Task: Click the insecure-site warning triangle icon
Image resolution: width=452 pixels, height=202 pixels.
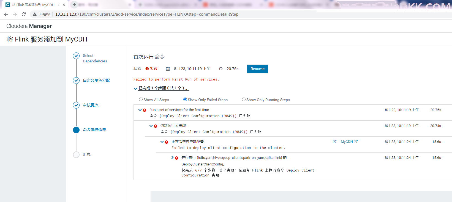Action: tap(35, 14)
